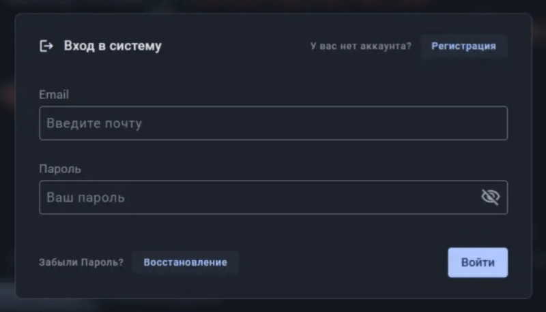Click the "Введите почту" placeholder text
The height and width of the screenshot is (312, 546).
pyautogui.click(x=94, y=124)
